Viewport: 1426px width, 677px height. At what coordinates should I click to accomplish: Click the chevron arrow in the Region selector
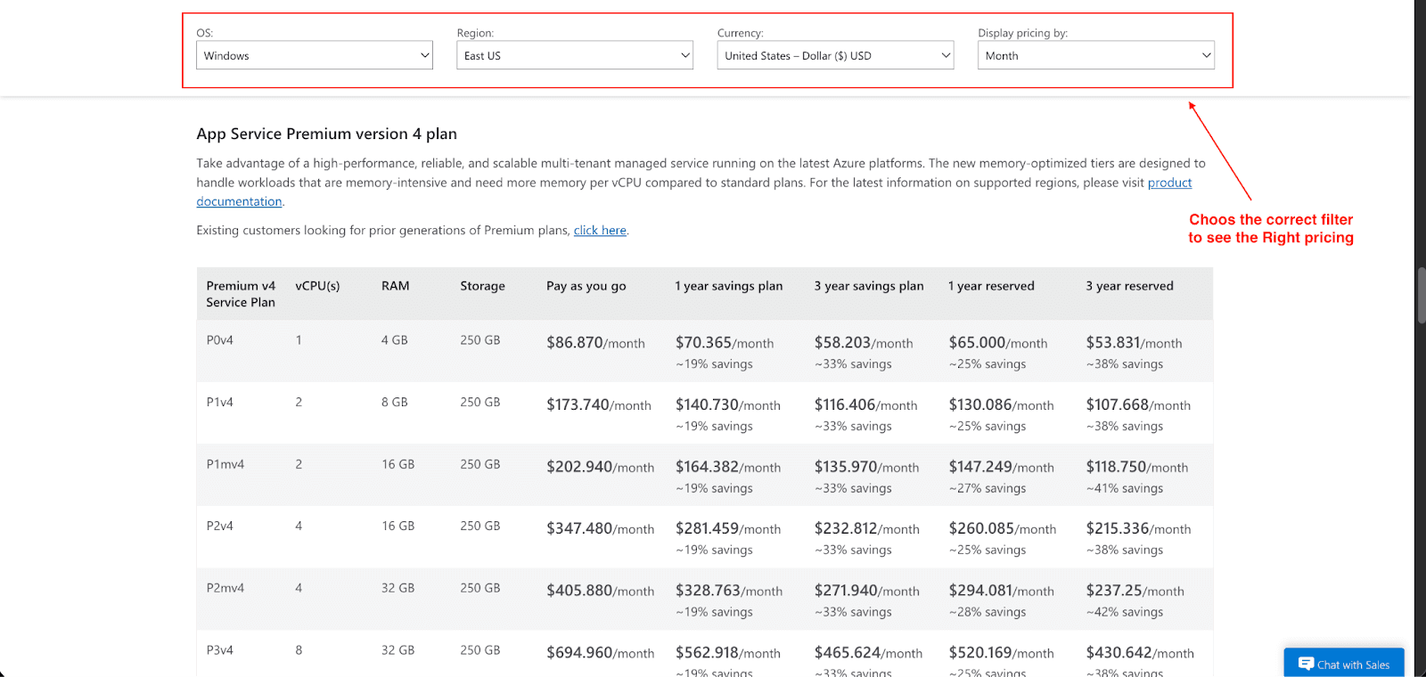pos(684,55)
